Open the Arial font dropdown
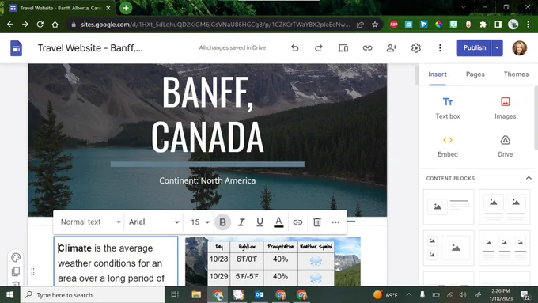 pos(153,222)
